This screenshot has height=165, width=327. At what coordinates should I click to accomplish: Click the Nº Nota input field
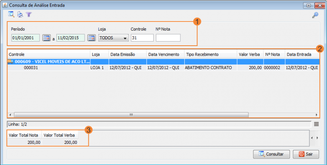tap(168, 38)
